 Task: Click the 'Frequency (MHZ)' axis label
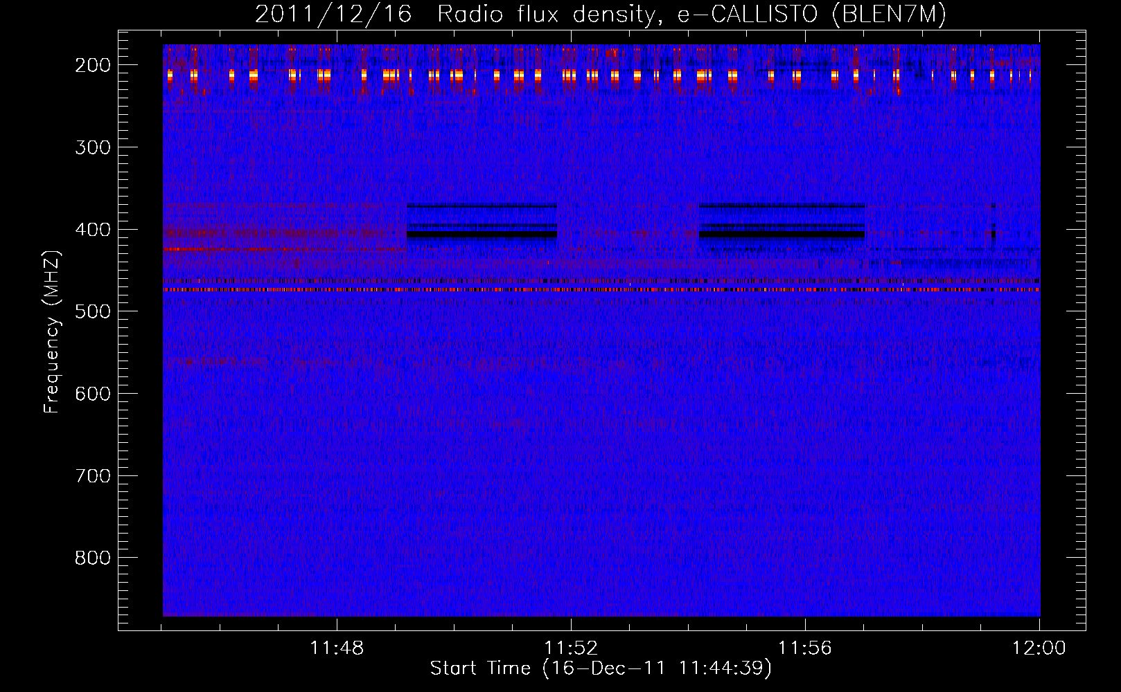coord(52,331)
